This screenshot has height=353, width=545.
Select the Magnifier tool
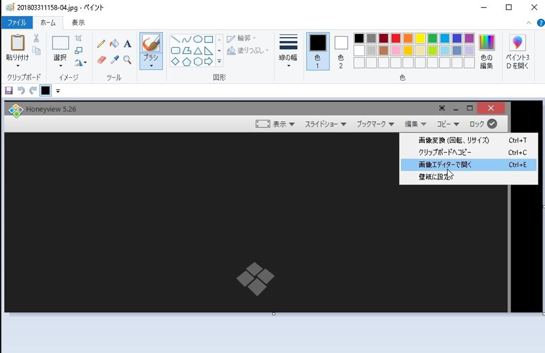tap(127, 60)
